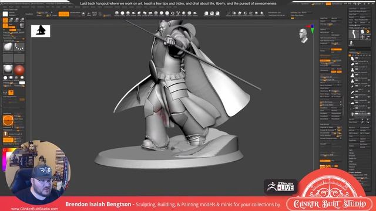Open the dotted stroke type picker
This screenshot has height=211, width=376.
pos(19,47)
